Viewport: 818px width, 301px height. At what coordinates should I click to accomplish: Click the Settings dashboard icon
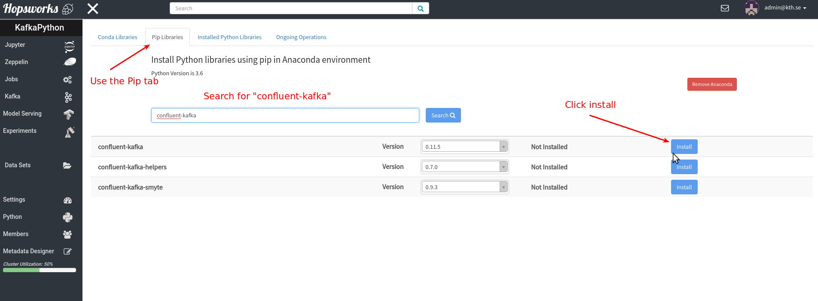pos(68,200)
